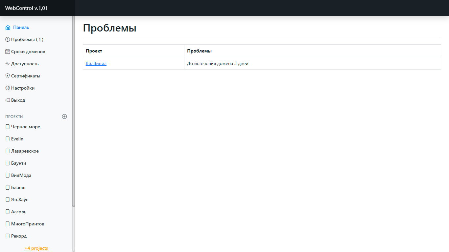Open the ВилВинил project link
The image size is (449, 252).
96,64
